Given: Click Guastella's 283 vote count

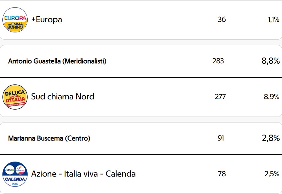Looking at the screenshot, I should click(x=218, y=61).
